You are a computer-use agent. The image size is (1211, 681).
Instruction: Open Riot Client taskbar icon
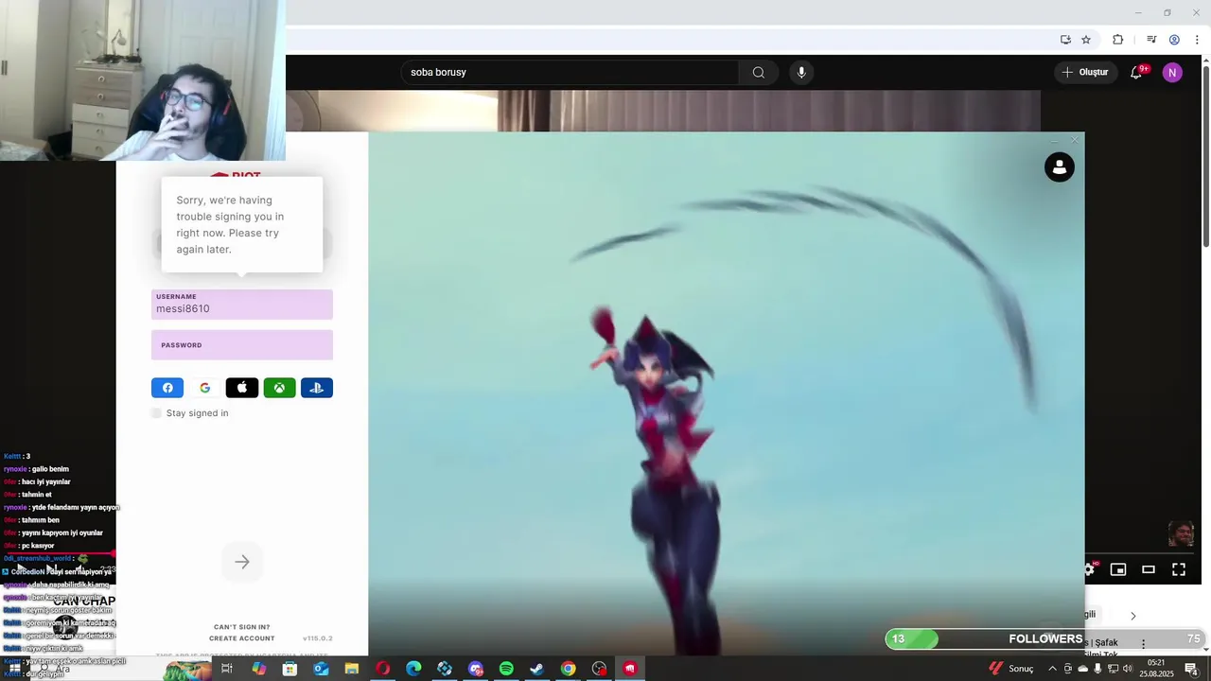tap(629, 669)
